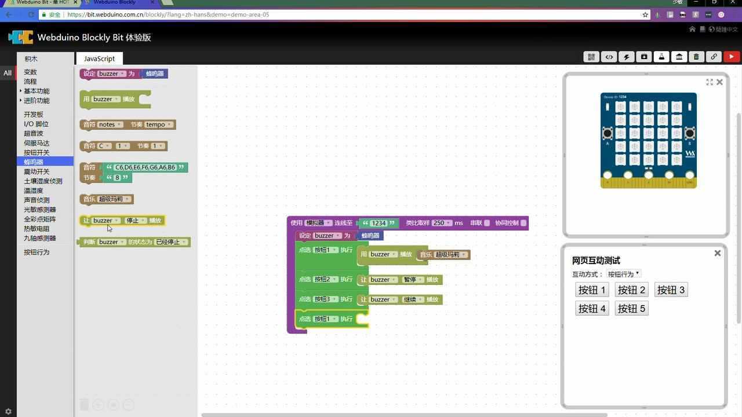Run the blocks with the red play button
Screen dimensions: 742x417
732,57
